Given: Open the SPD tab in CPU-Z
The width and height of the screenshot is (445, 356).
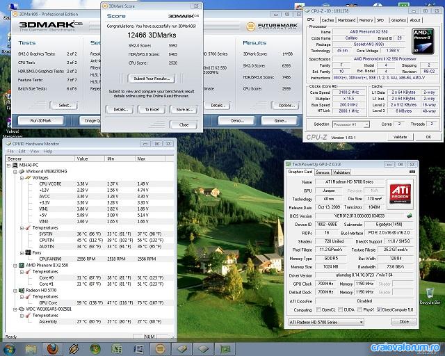Looking at the screenshot, I should click(380, 20).
